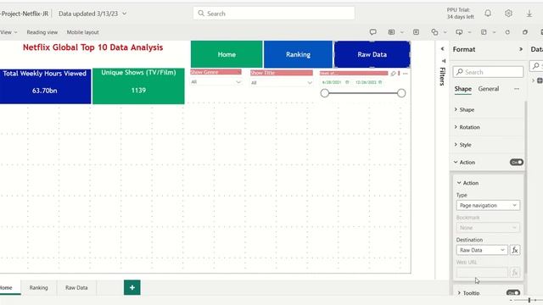543x305 pixels.
Task: Collapse the Format pane arrow
Action: coord(520,49)
